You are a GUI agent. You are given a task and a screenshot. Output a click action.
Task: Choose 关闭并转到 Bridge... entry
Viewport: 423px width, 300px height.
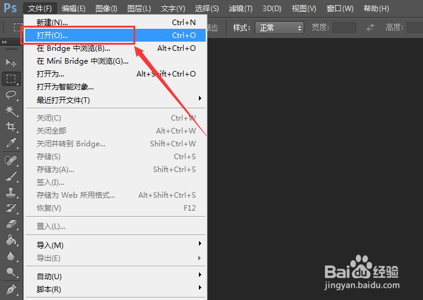click(116, 144)
